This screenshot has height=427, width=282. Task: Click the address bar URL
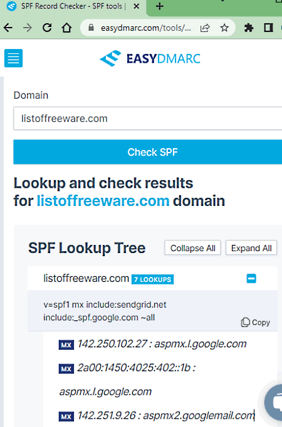coord(145,28)
